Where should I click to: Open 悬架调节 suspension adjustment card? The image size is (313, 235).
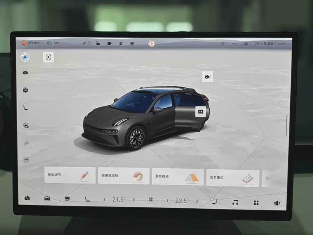coord(70,175)
